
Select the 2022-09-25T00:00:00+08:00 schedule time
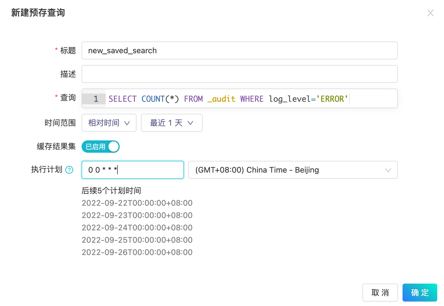click(137, 240)
